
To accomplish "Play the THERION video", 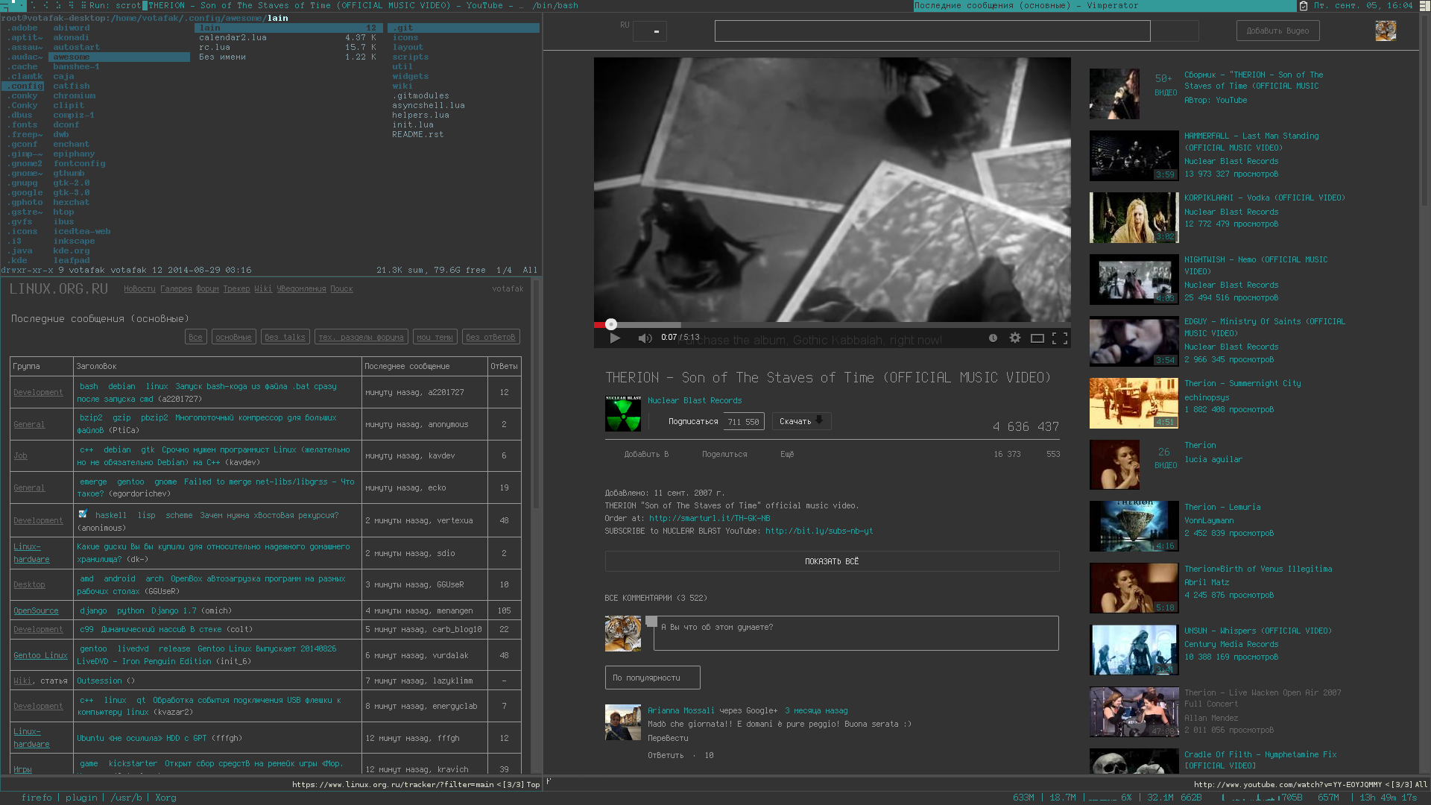I will [x=615, y=338].
